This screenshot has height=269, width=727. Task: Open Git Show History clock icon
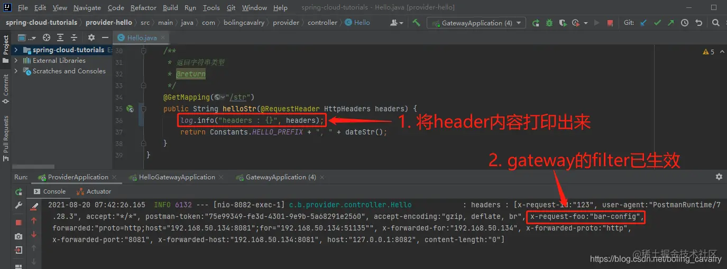[685, 23]
